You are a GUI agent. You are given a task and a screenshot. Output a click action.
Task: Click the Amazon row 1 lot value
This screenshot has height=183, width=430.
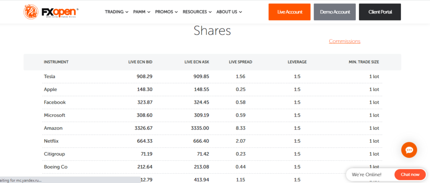pyautogui.click(x=374, y=128)
